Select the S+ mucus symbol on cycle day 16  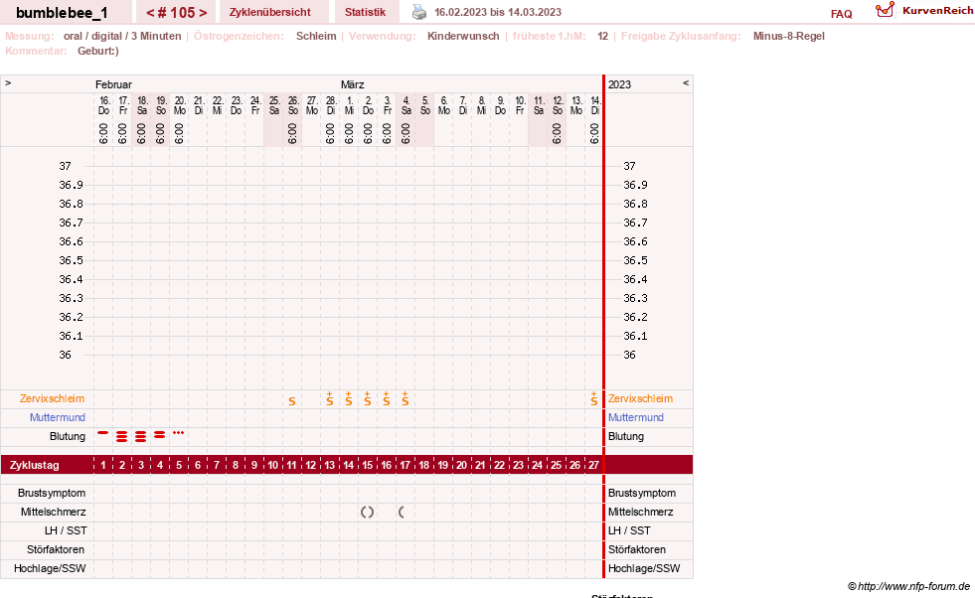click(x=387, y=398)
